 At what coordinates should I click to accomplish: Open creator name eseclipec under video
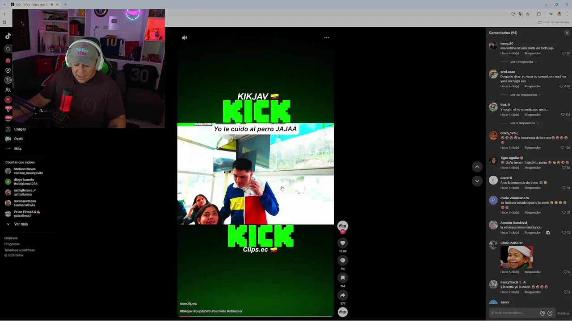pos(188,304)
